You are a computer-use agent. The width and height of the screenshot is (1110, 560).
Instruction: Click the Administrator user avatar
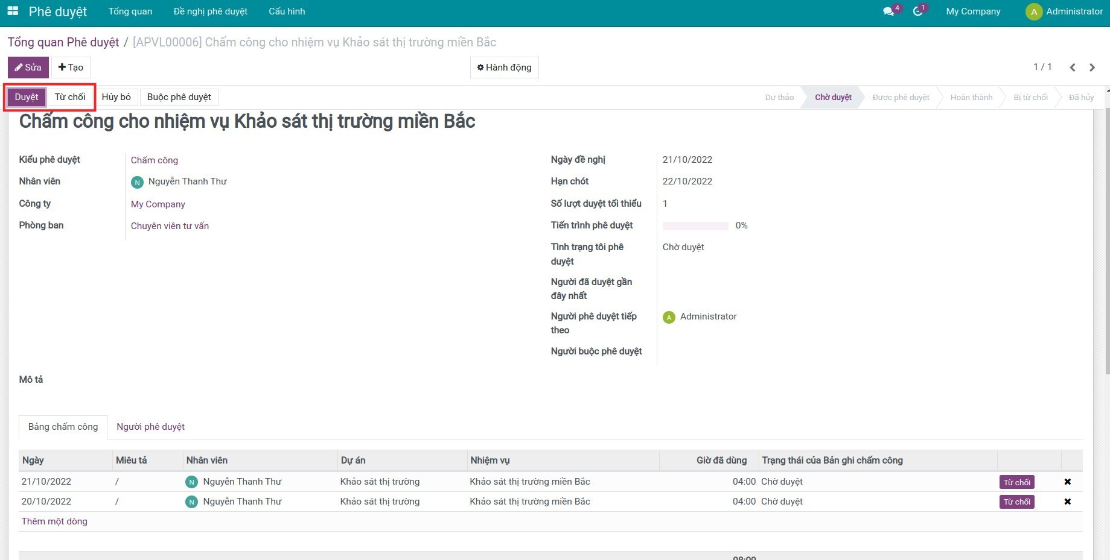1034,12
